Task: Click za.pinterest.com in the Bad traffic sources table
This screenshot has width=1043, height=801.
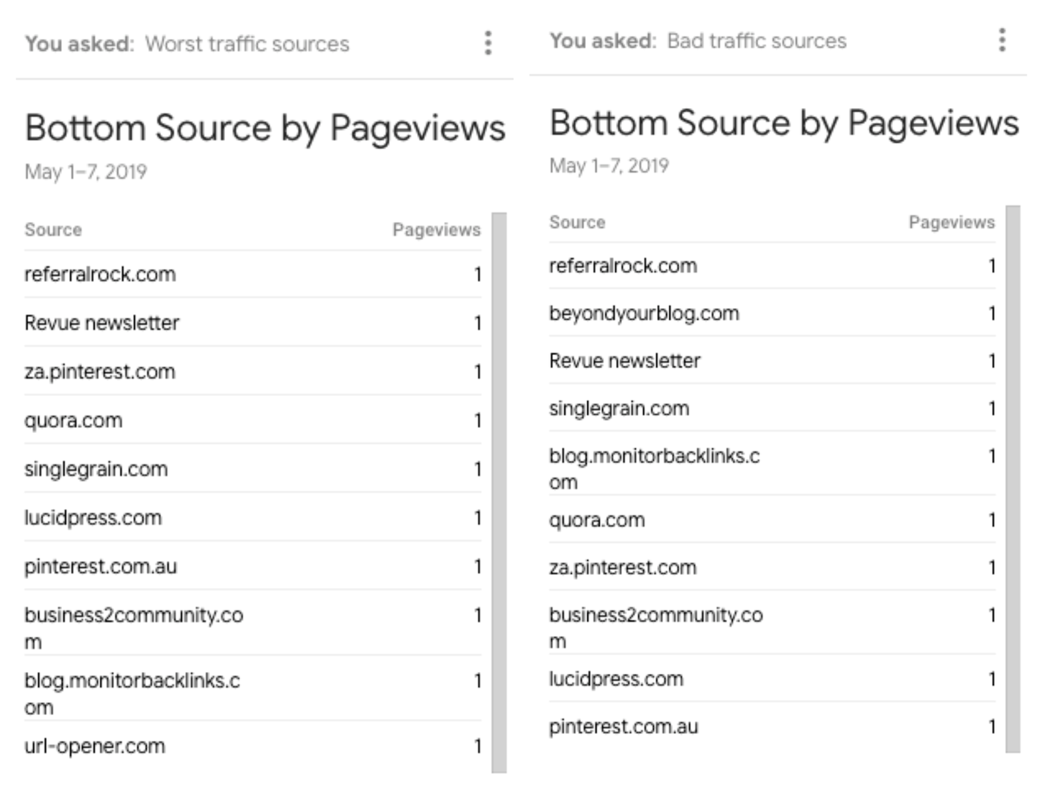Action: pyautogui.click(x=623, y=568)
